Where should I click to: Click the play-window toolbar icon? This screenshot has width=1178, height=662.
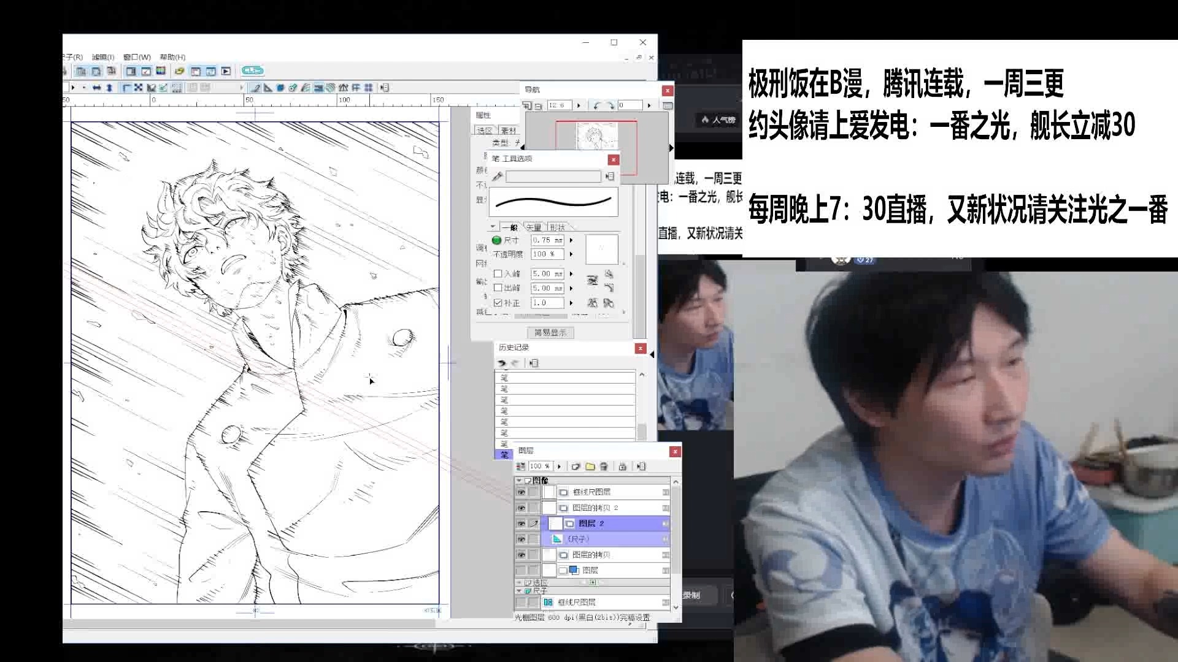pos(226,71)
